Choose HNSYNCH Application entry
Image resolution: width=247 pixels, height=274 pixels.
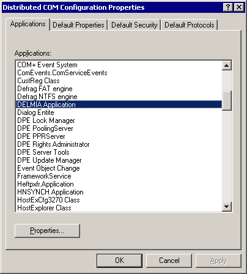click(x=119, y=192)
